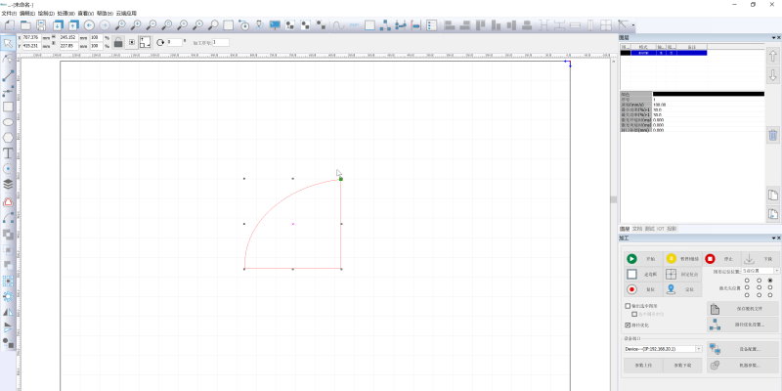Select the stacked layers tool icon

(8, 185)
